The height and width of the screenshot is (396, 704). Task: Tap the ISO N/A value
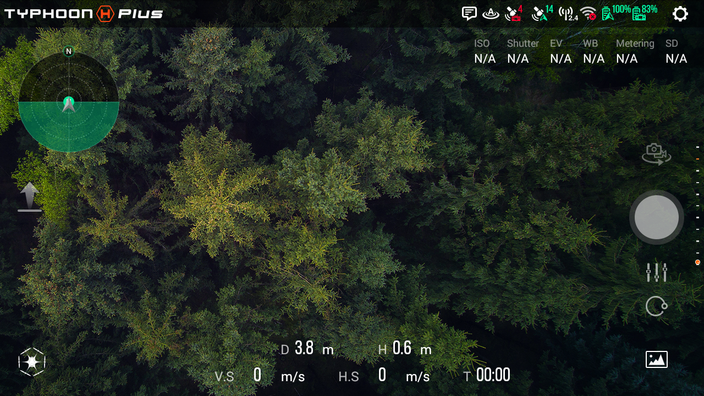(485, 59)
